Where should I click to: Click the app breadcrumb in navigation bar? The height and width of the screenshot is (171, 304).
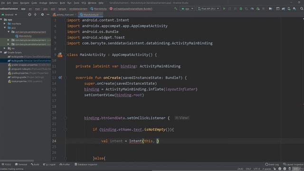point(23,9)
